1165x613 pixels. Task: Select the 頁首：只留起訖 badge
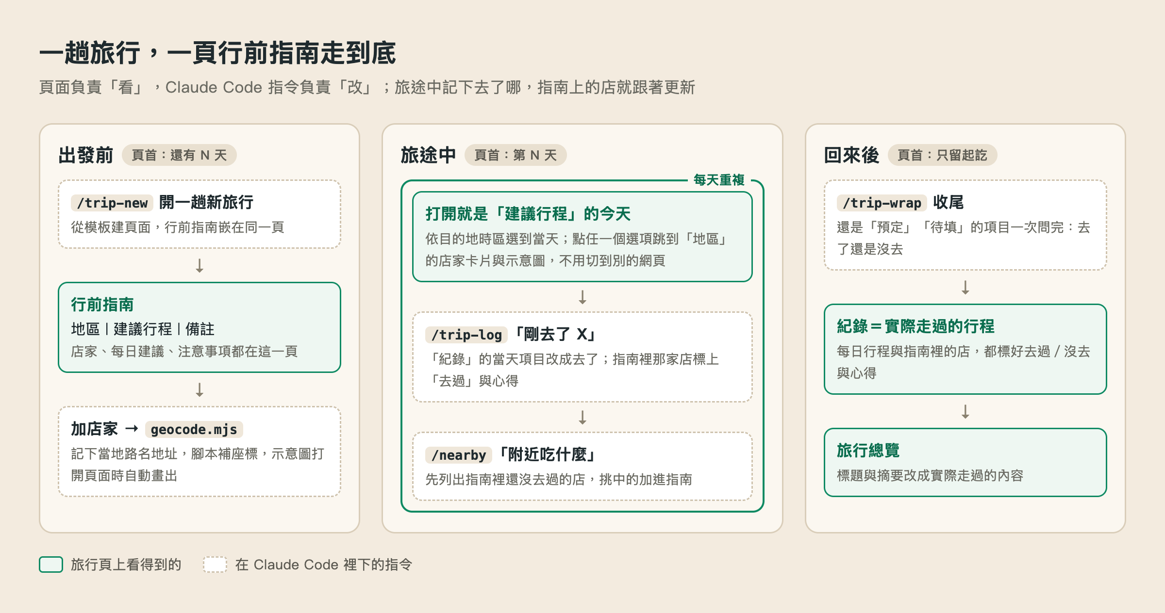tap(942, 155)
